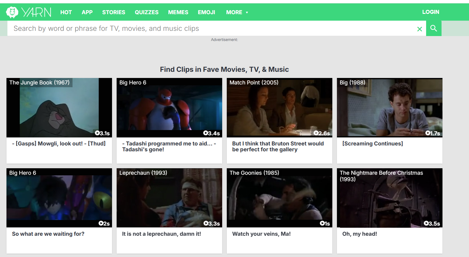
Task: Click the LOGIN link
Action: click(x=430, y=12)
